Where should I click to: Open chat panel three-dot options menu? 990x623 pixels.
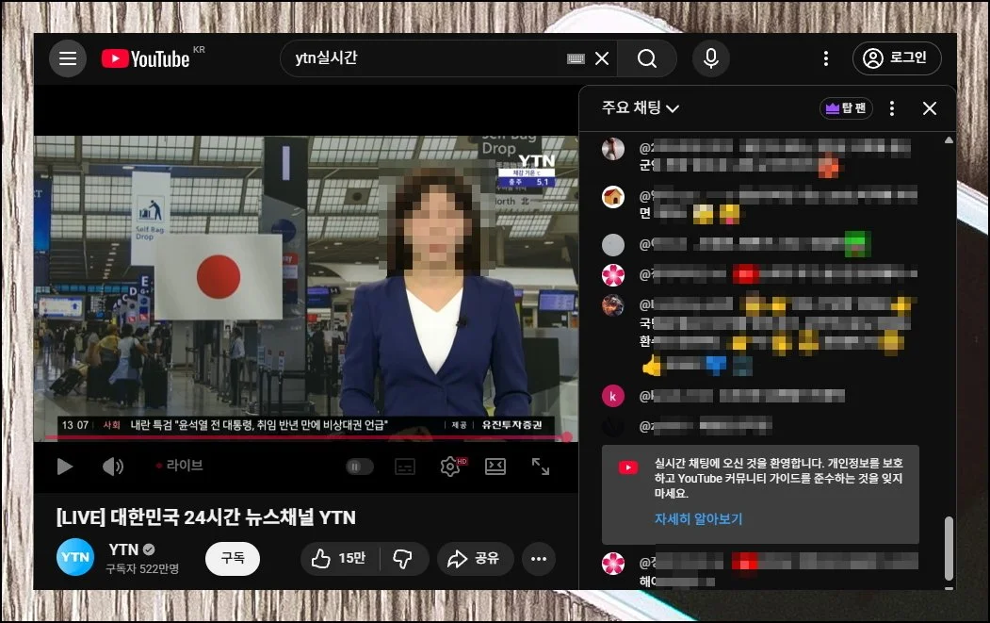coord(892,108)
